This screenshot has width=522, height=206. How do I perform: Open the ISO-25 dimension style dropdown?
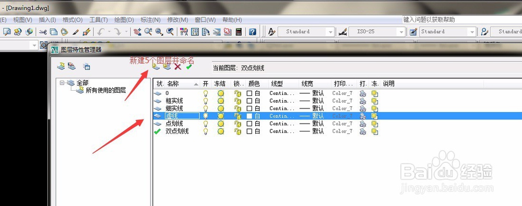(401, 32)
